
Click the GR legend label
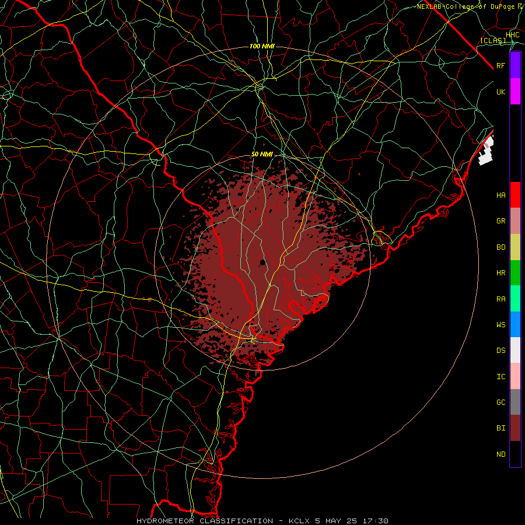[501, 221]
